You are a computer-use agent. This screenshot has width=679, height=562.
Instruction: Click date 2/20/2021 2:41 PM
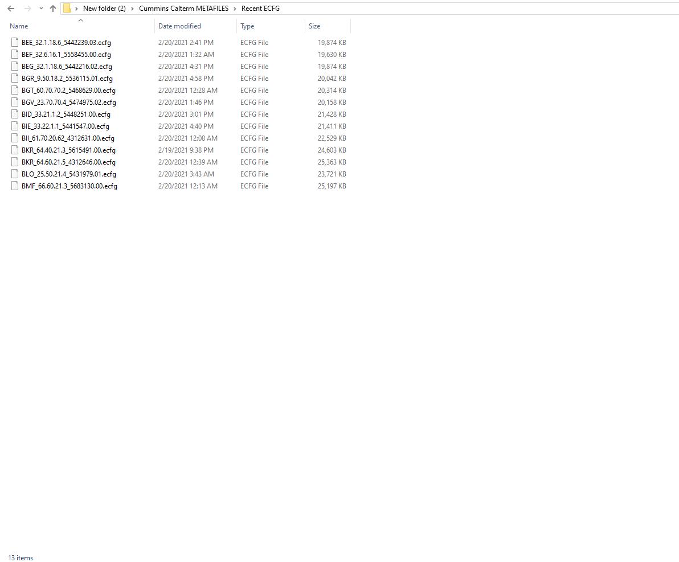pyautogui.click(x=186, y=43)
